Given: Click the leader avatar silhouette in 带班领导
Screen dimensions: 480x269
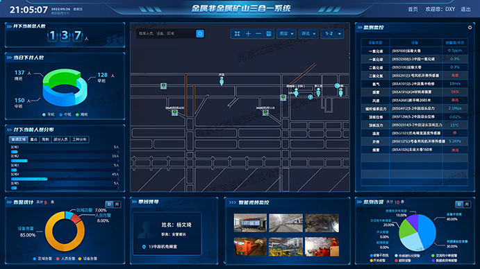Looking at the screenshot, I should (146, 230).
